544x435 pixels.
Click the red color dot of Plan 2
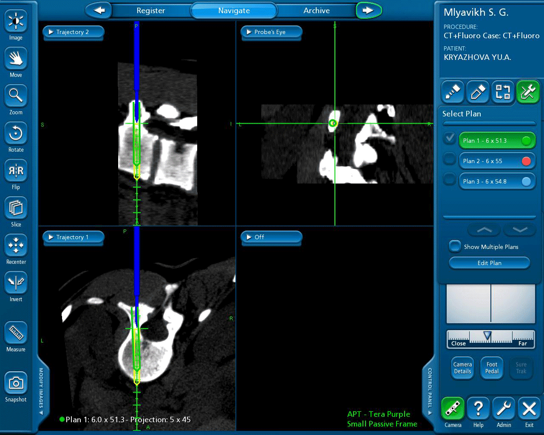coord(526,161)
